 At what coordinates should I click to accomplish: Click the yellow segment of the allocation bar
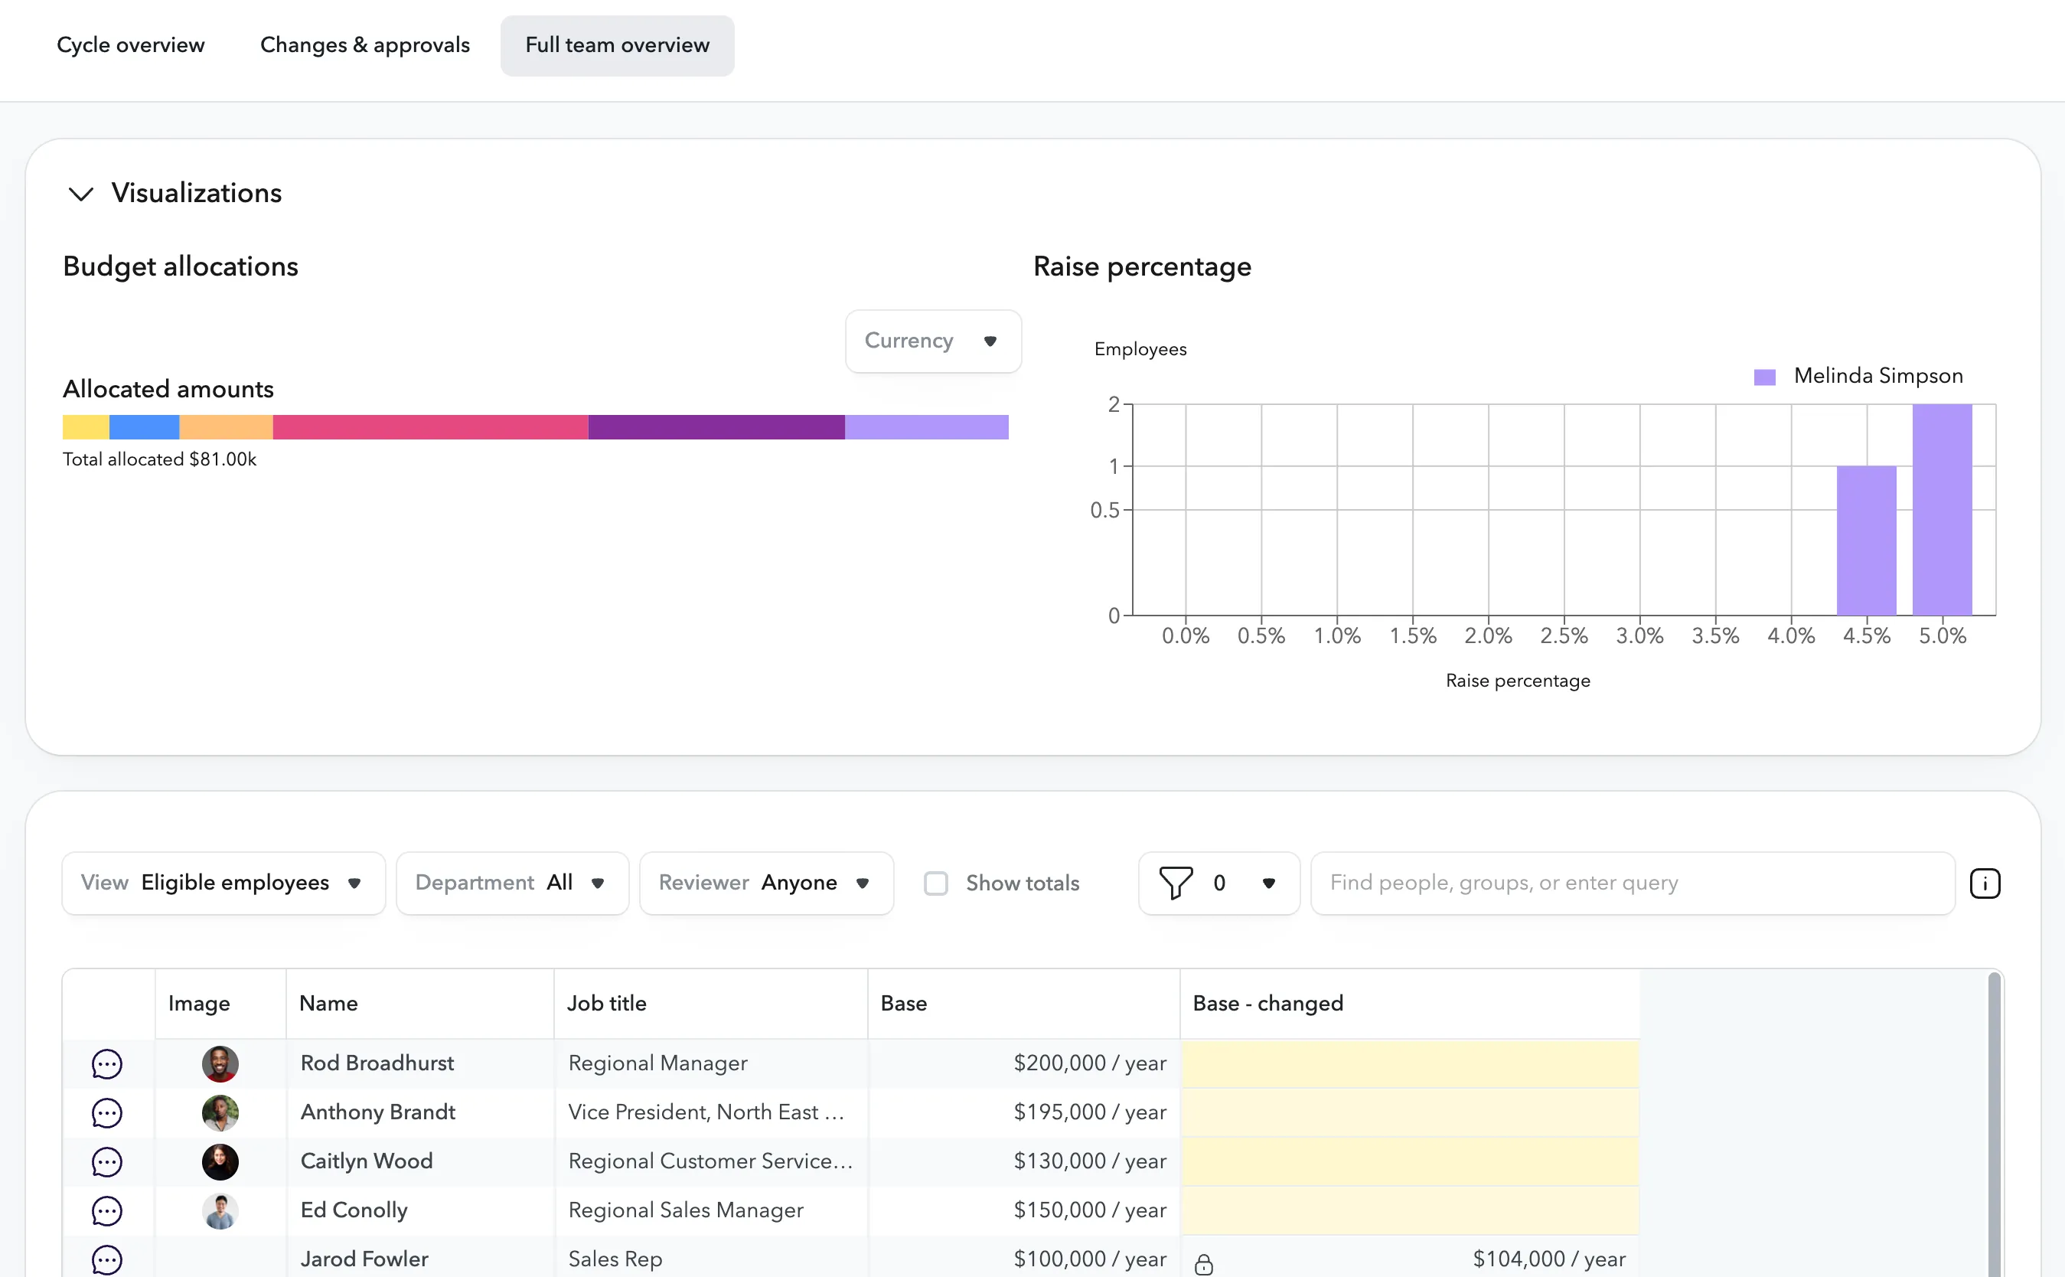[x=85, y=427]
